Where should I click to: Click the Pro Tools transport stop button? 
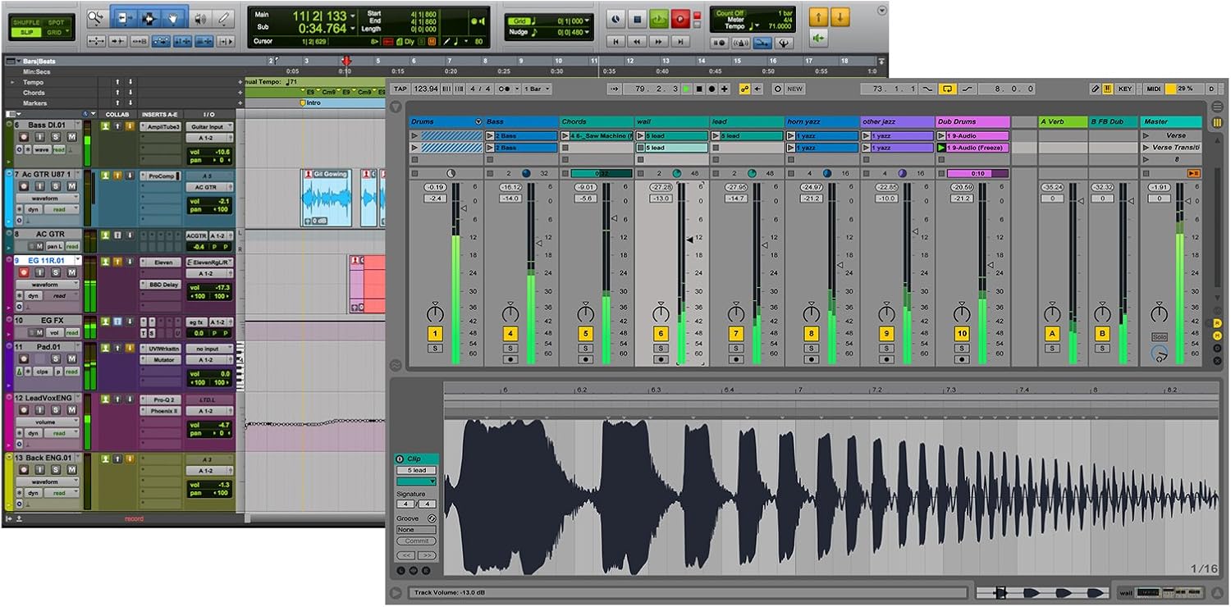click(x=638, y=20)
